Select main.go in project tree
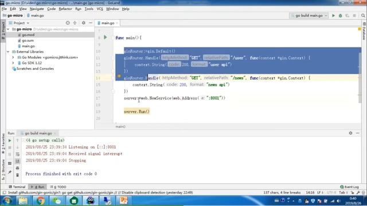The image size is (367, 206). [x=28, y=46]
